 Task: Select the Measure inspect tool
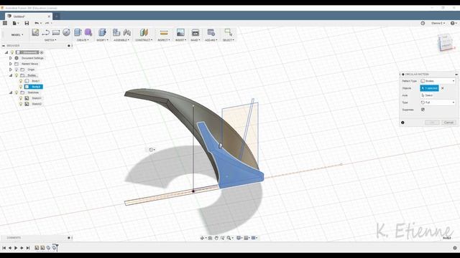tap(164, 32)
